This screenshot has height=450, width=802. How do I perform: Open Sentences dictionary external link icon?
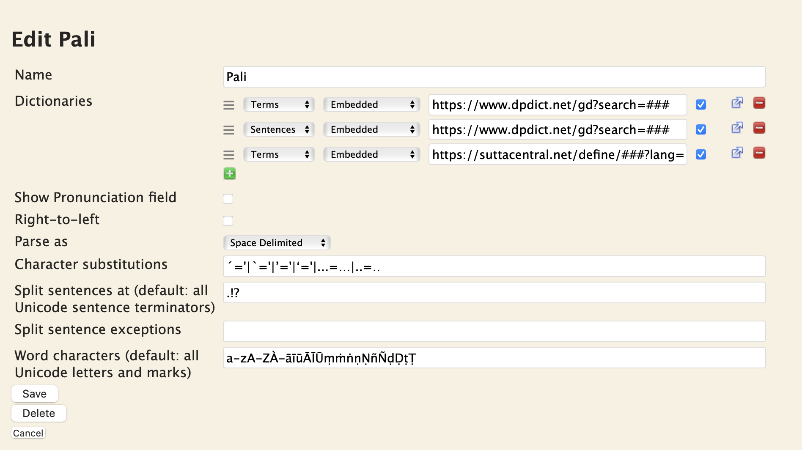(x=737, y=128)
